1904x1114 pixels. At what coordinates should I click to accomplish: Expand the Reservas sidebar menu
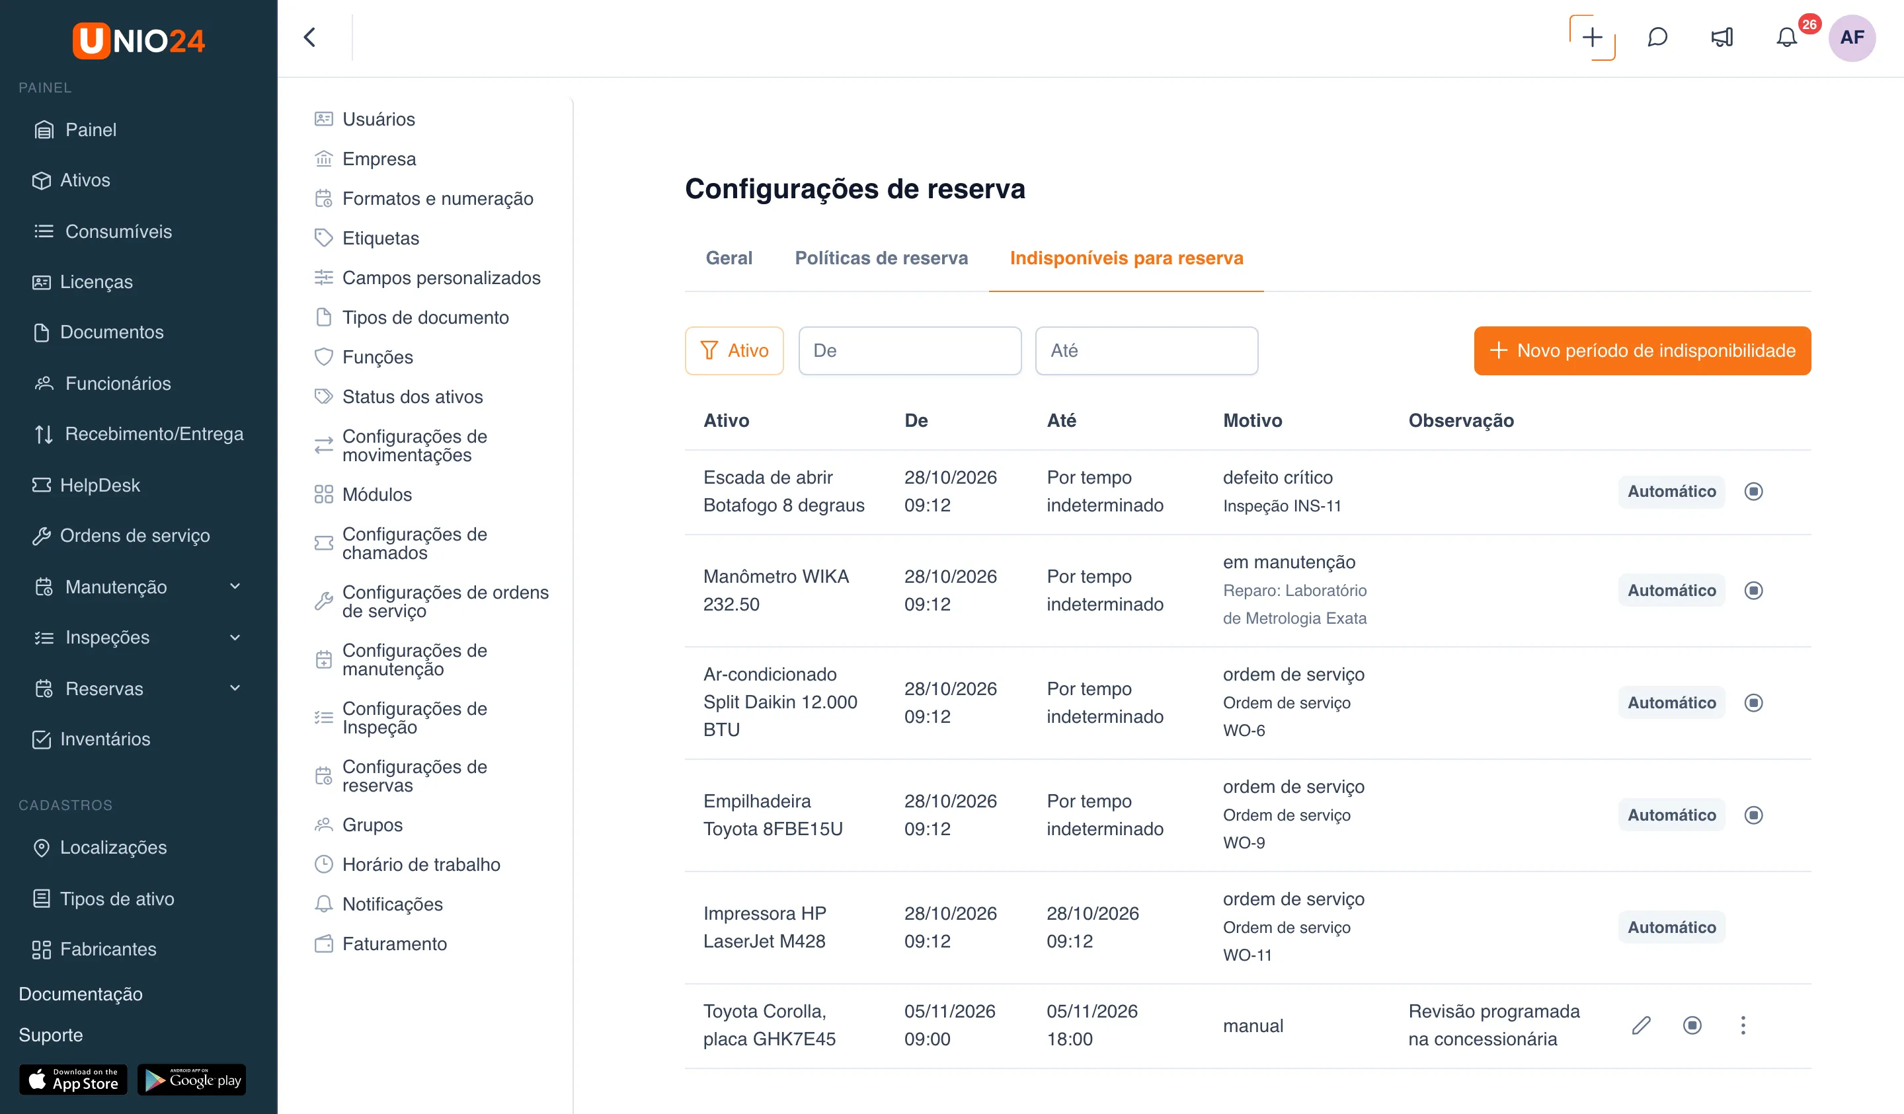138,688
